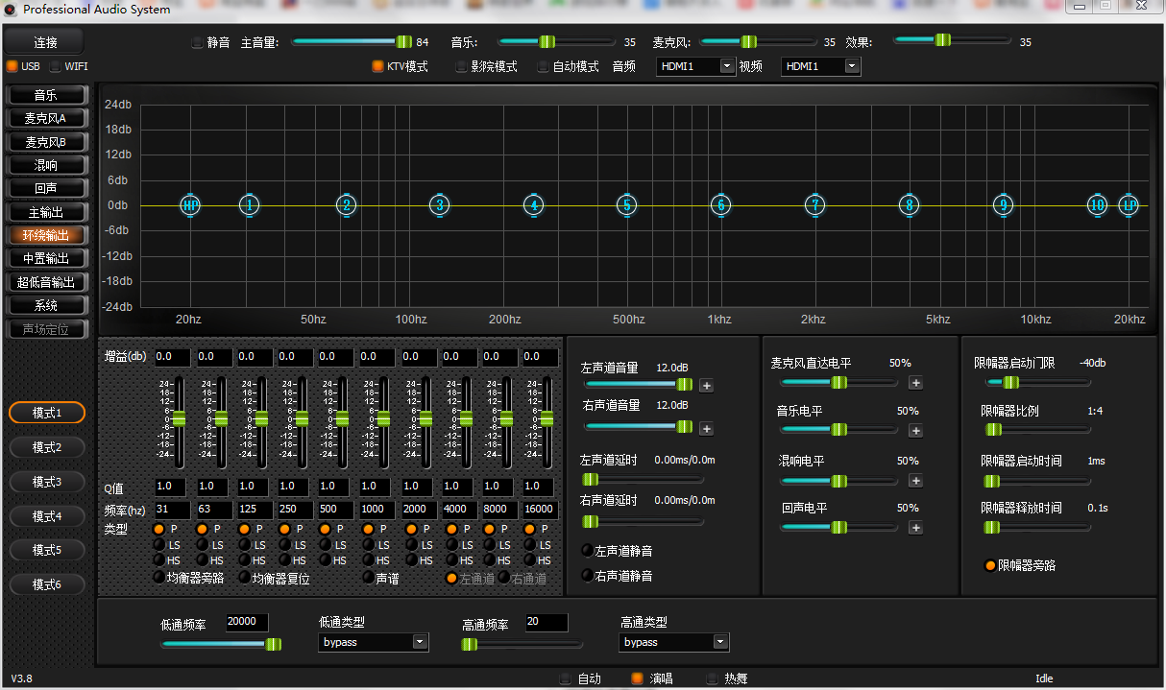The height and width of the screenshot is (690, 1166).
Task: Select the HP filter node on the EQ graph
Action: point(190,205)
